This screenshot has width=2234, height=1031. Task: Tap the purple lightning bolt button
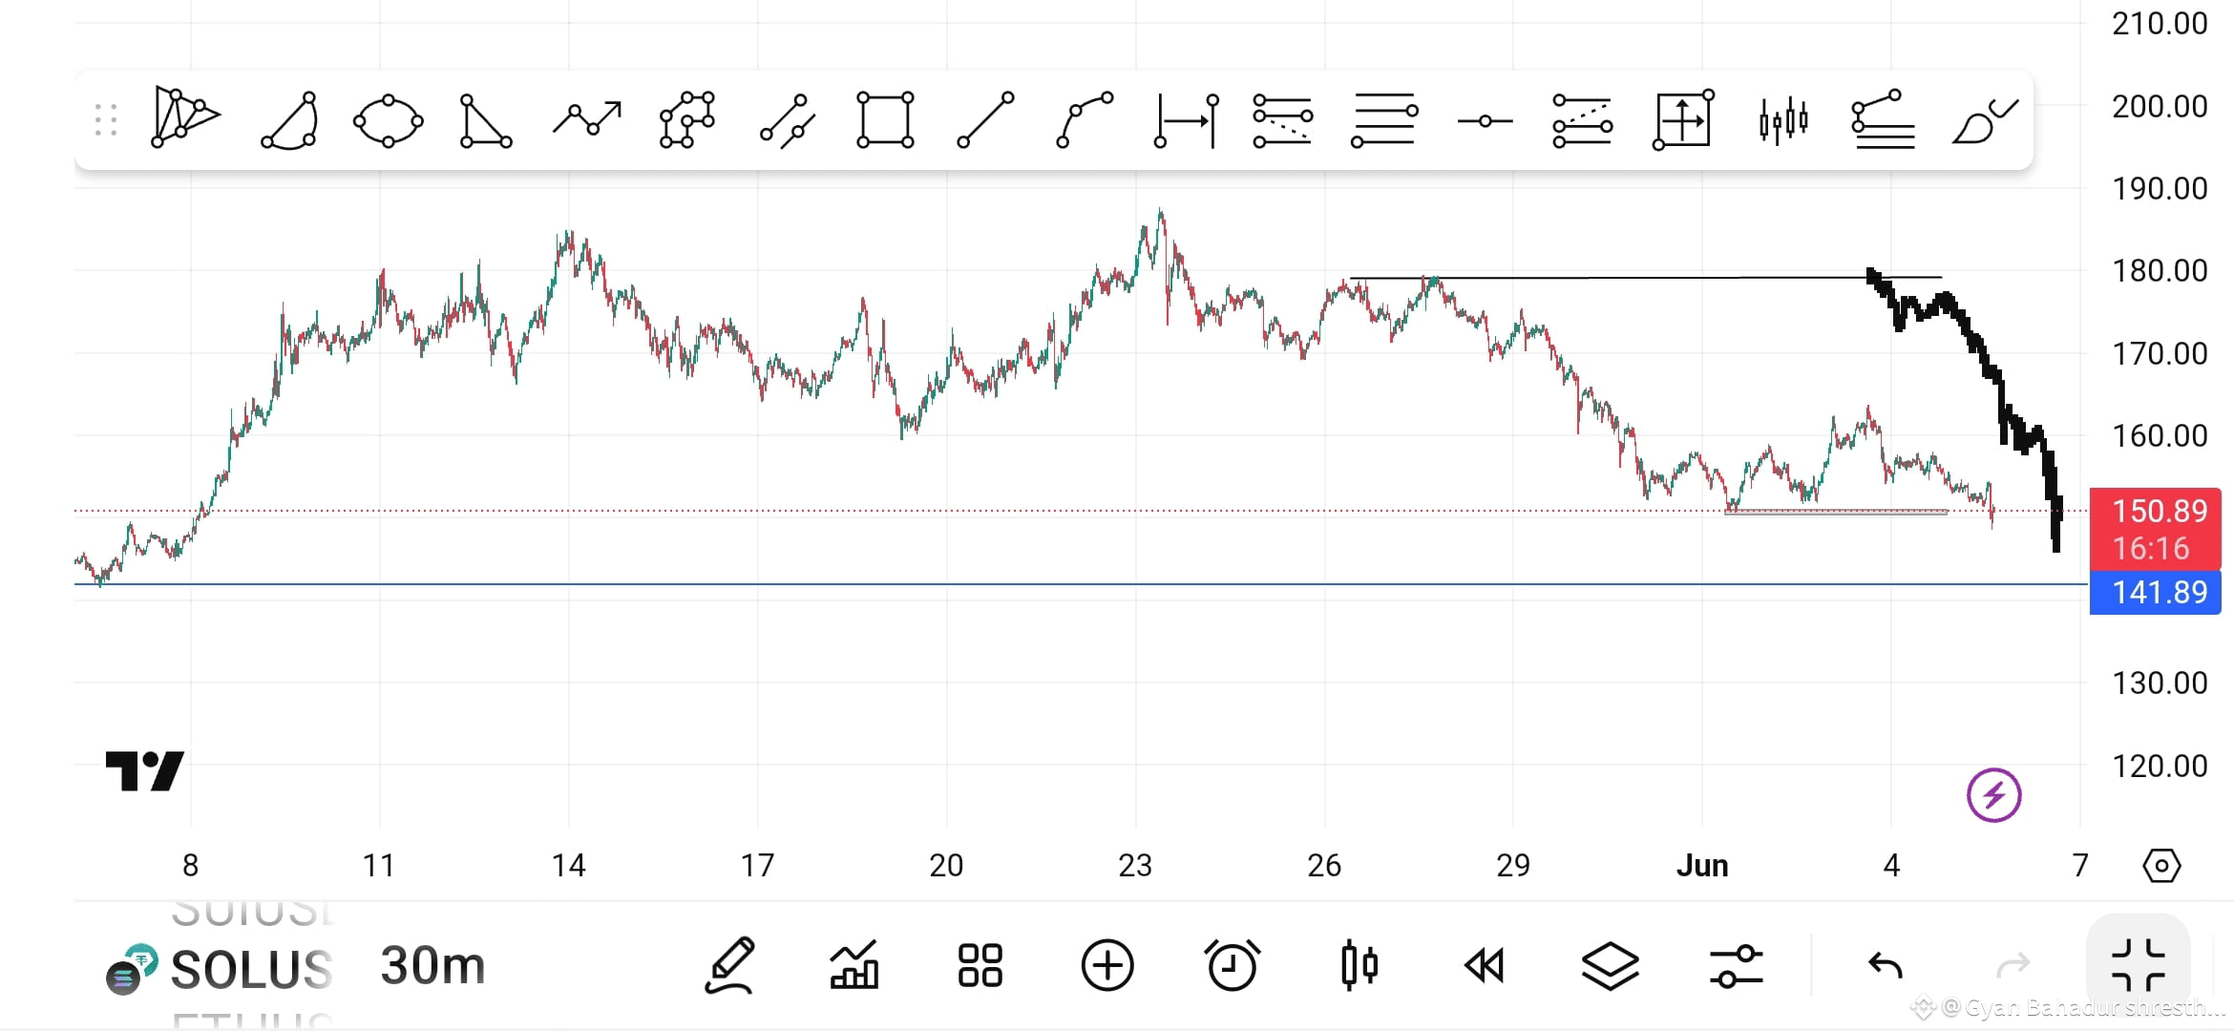pyautogui.click(x=1993, y=794)
